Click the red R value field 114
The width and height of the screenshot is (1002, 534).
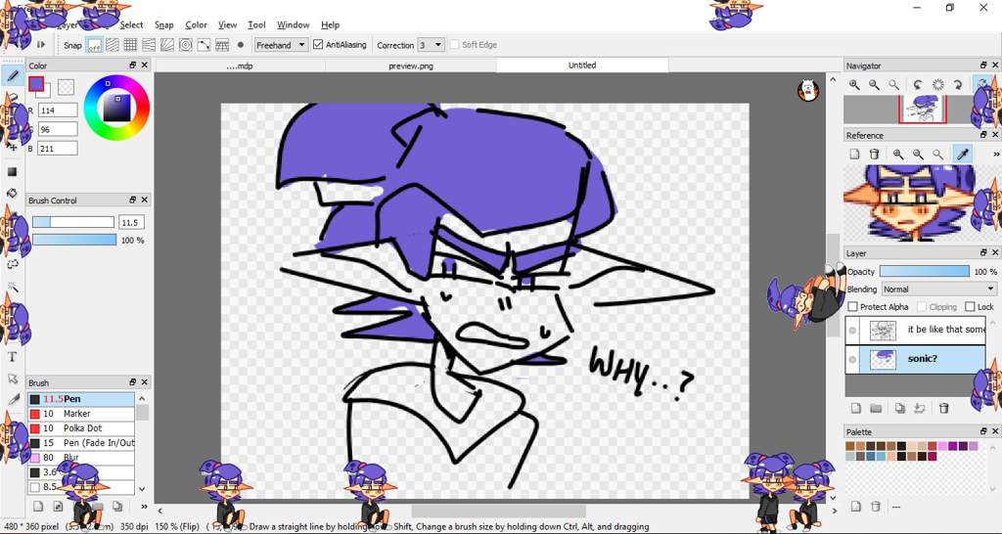58,111
